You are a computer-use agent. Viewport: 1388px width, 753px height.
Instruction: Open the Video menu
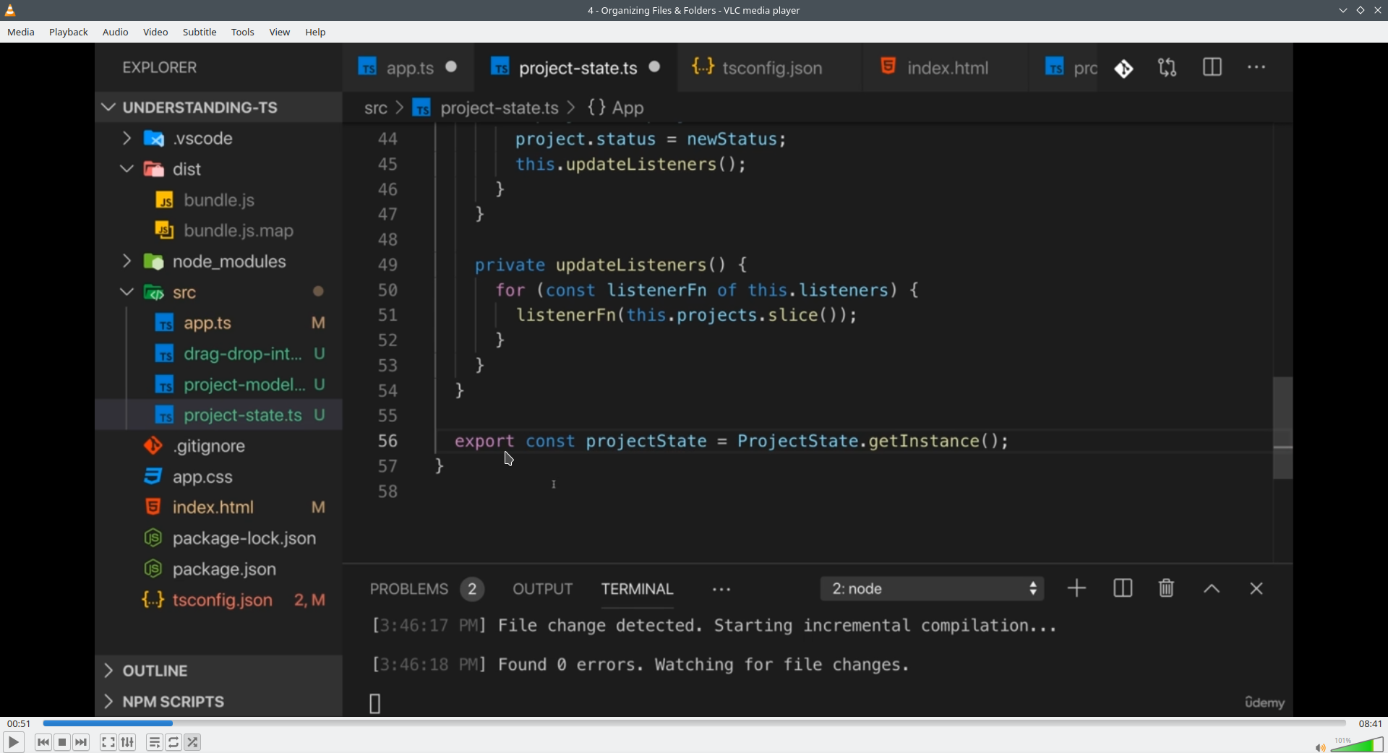[x=155, y=33]
